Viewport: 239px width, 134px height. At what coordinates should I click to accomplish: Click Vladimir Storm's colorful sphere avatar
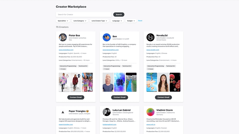(151, 112)
